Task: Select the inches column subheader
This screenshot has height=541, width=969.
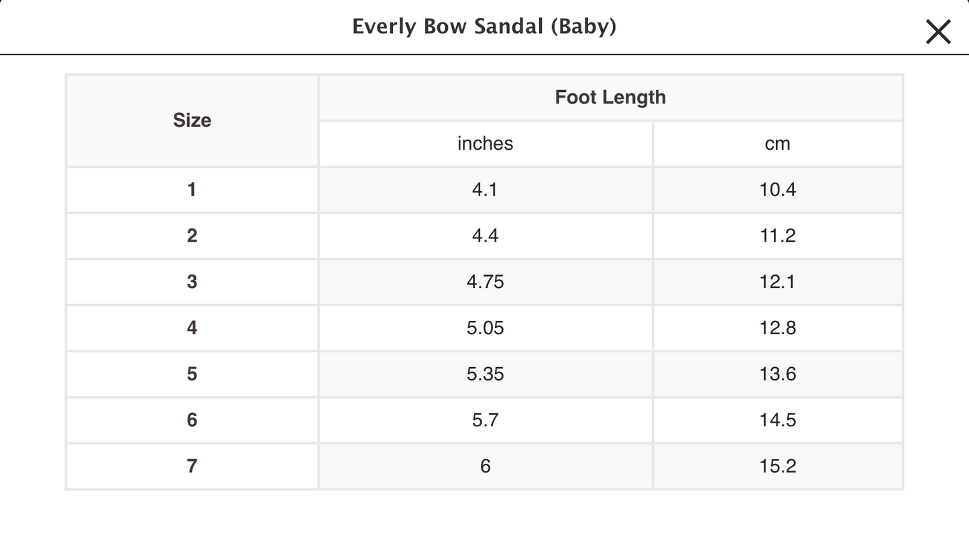Action: (485, 144)
